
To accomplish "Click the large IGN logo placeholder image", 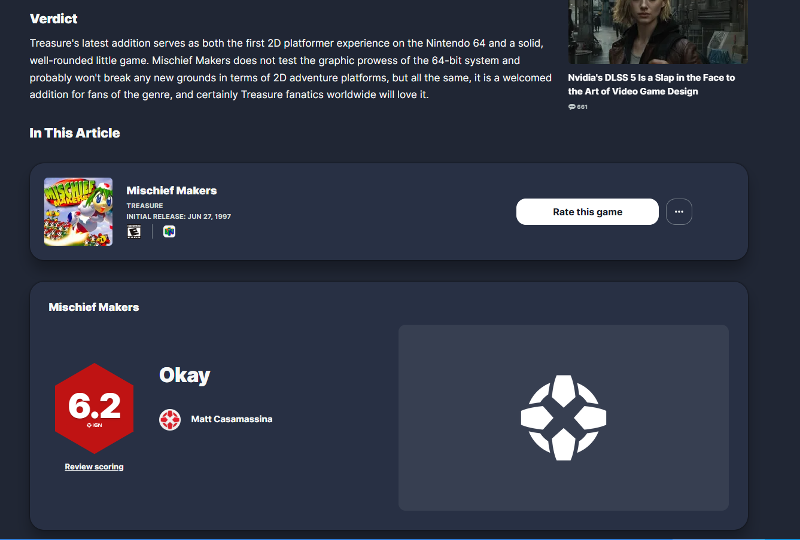I will pos(564,417).
